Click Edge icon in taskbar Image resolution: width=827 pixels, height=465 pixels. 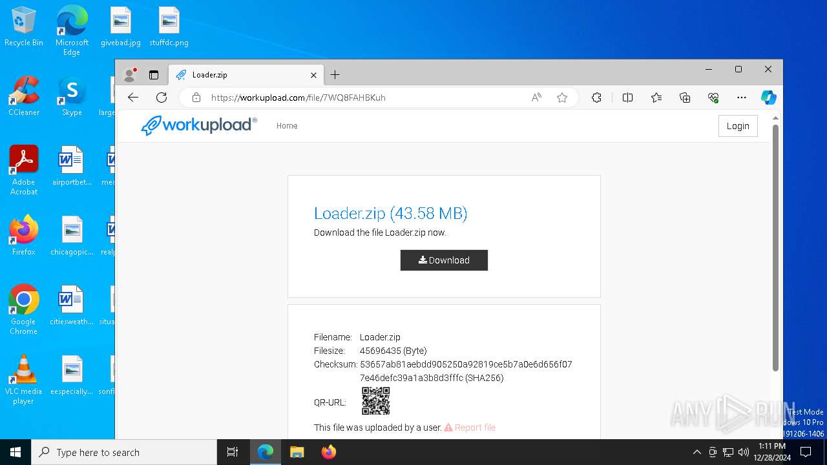tap(266, 452)
